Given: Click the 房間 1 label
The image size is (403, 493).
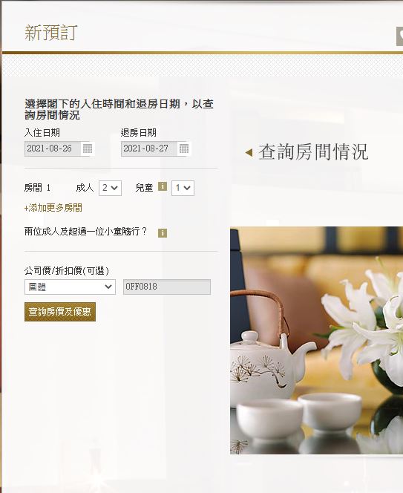Looking at the screenshot, I should coord(37,188).
